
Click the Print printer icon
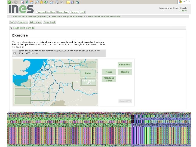[x=57, y=2]
